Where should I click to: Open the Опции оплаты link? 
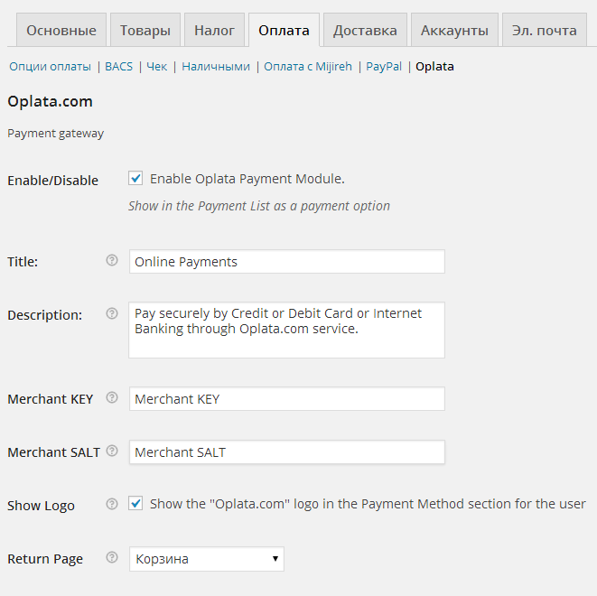(51, 67)
